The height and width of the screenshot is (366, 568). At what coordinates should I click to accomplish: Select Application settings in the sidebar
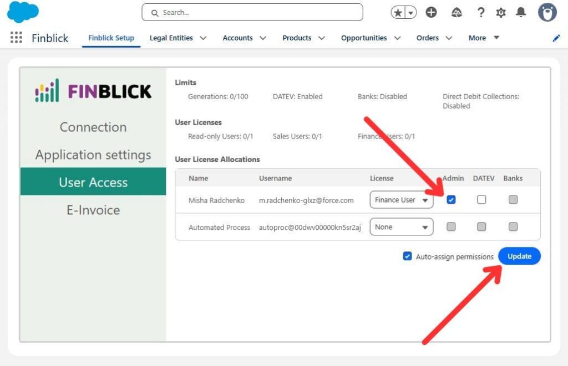tap(93, 154)
